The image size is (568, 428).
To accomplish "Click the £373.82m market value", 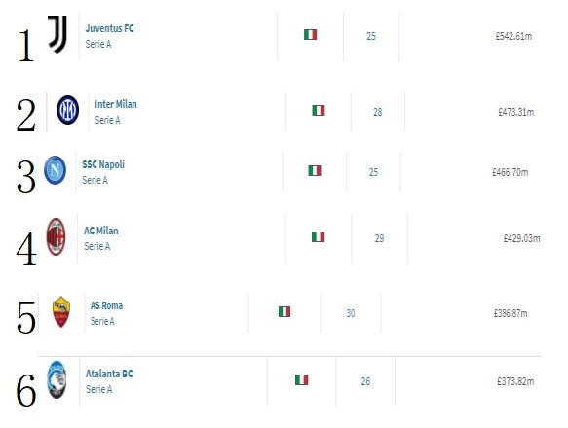I will pyautogui.click(x=515, y=381).
